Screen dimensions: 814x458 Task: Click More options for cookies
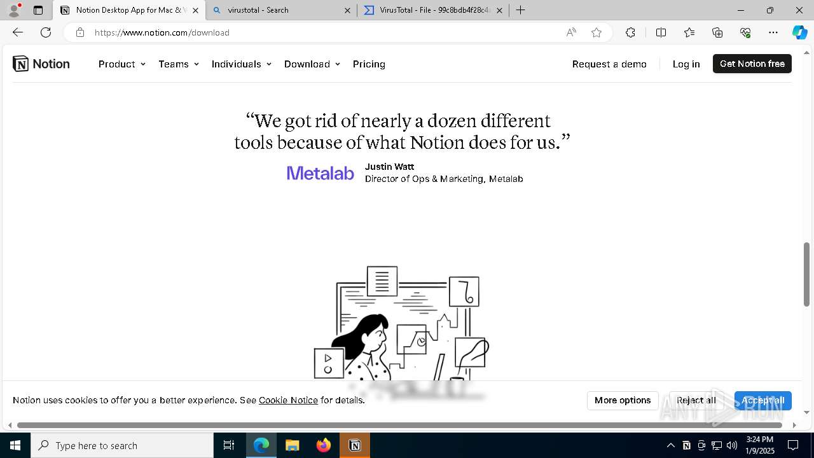coord(623,400)
